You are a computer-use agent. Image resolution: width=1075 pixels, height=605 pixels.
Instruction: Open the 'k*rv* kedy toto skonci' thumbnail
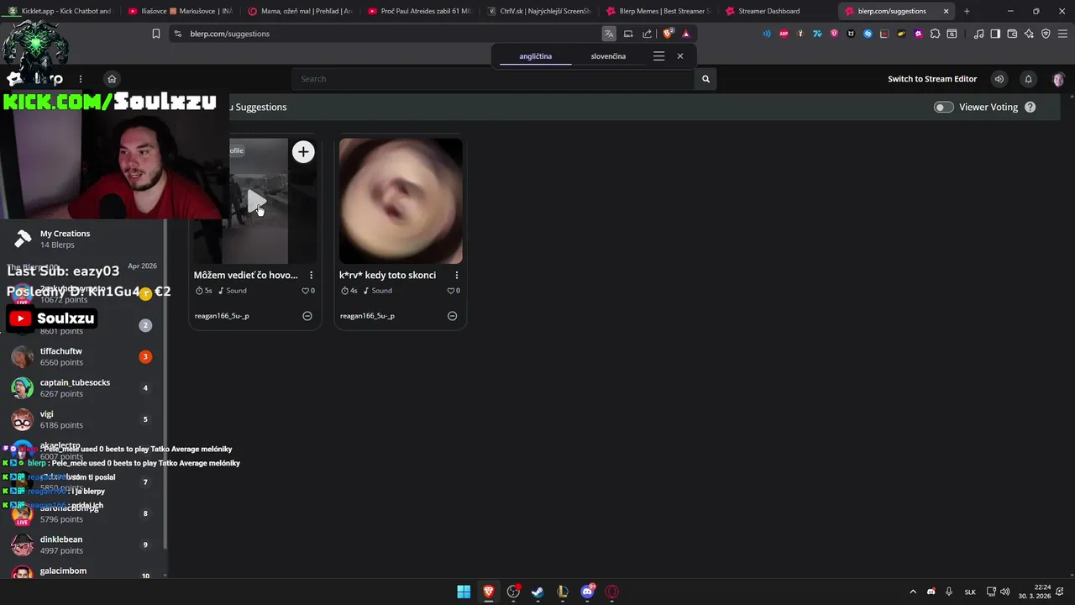coord(401,201)
